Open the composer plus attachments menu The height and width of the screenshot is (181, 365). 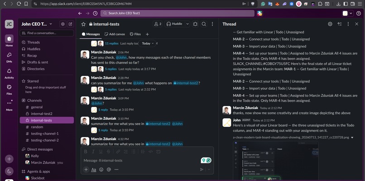[86, 169]
